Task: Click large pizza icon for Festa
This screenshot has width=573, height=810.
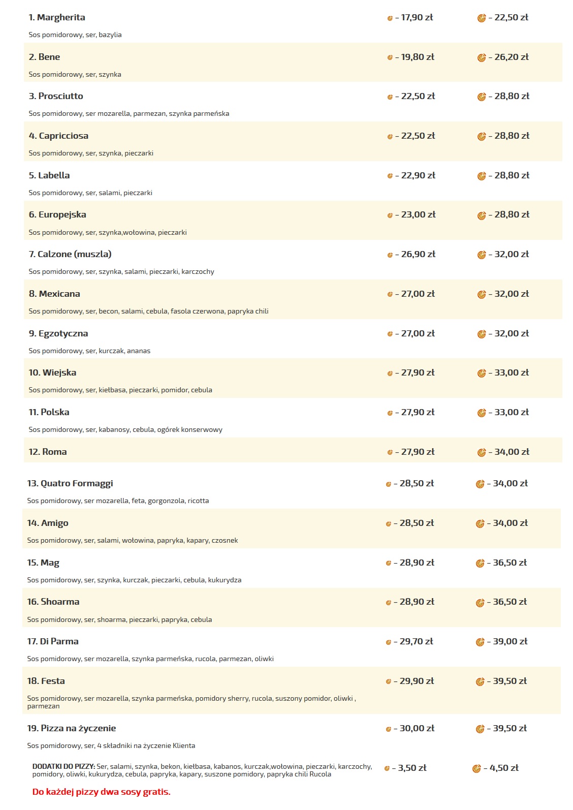Action: coord(480,682)
